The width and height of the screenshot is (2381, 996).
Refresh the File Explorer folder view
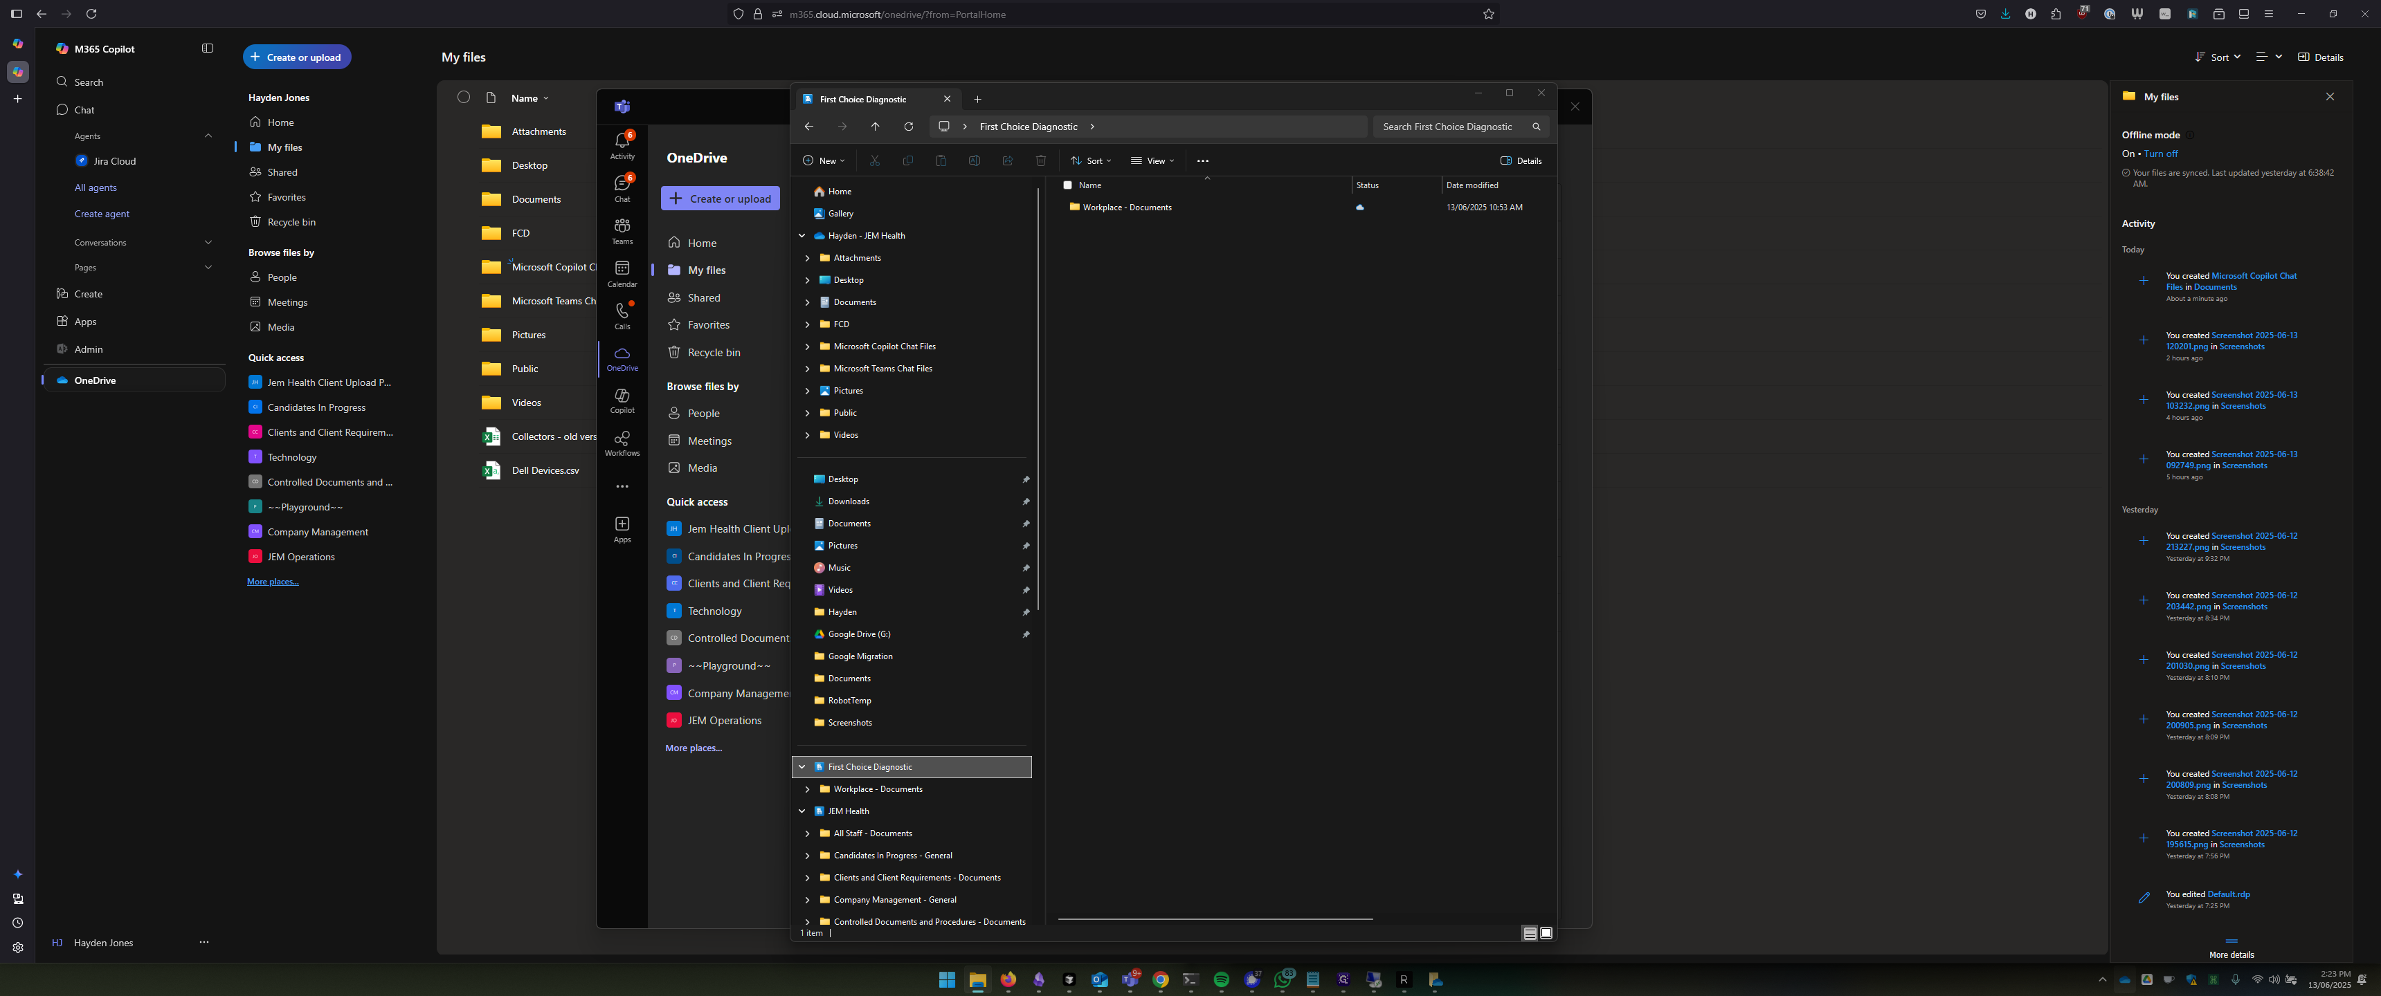coord(909,127)
